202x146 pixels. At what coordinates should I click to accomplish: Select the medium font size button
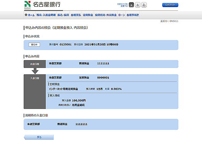138,5
